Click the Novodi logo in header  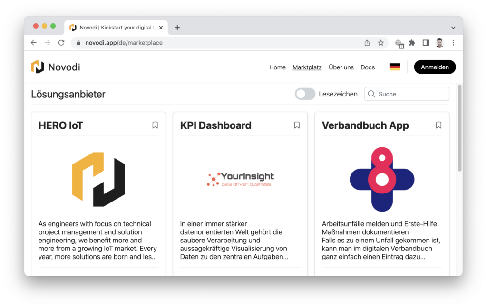coord(38,67)
